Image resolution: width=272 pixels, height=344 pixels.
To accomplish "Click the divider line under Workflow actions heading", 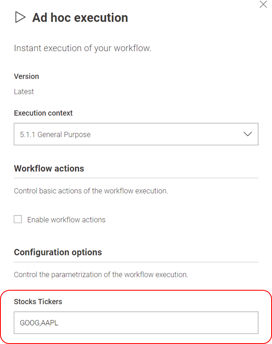I will click(136, 178).
